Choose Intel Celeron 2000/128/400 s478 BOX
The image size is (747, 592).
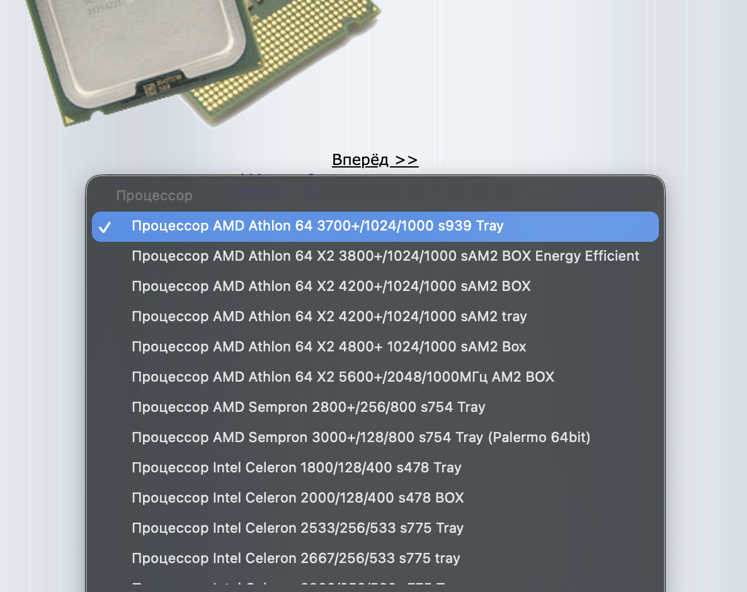coord(297,498)
